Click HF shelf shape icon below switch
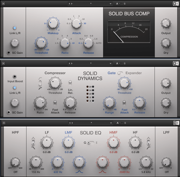 point(148,148)
